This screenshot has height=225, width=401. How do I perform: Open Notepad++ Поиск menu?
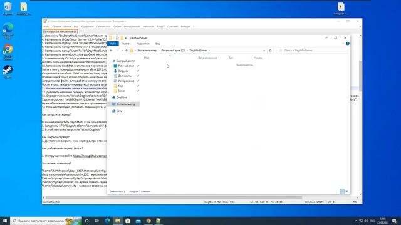tap(67, 26)
